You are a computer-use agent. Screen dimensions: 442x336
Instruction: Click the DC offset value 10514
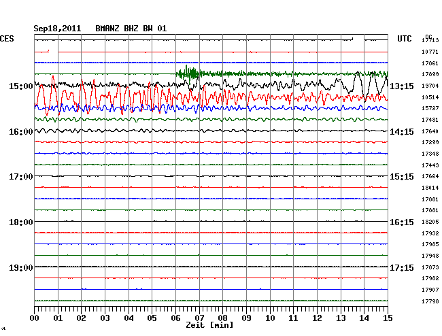click(x=430, y=97)
